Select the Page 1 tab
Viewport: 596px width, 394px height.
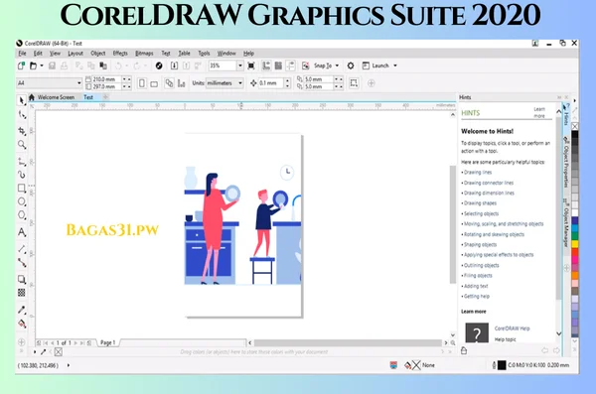[x=108, y=342]
